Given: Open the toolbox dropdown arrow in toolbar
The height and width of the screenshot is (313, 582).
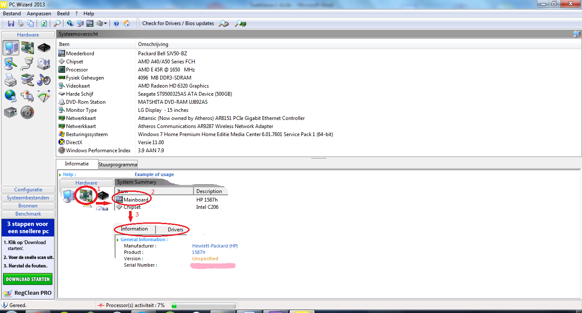Looking at the screenshot, I should point(105,23).
